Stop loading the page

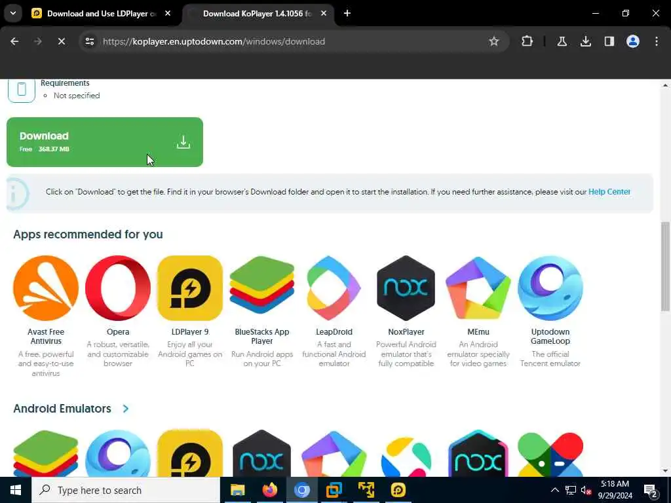[x=61, y=41]
